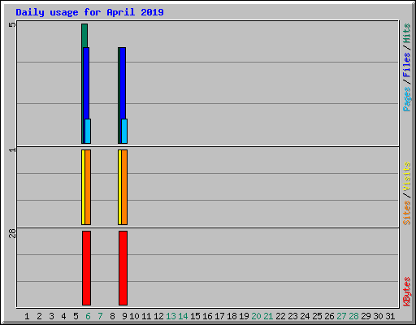Click the orange Sites bar for day 9
Image resolution: width=416 pixels, height=325 pixels.
124,187
